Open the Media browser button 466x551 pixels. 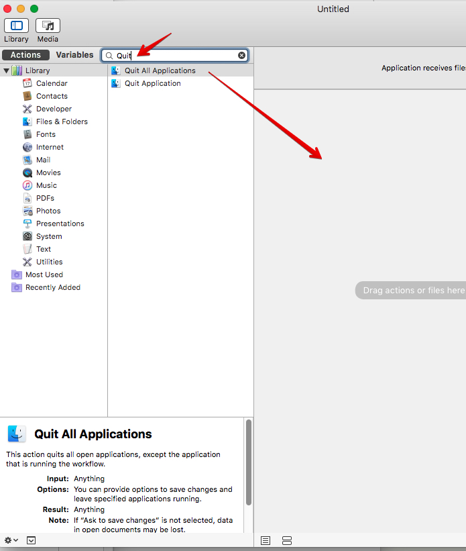[x=48, y=26]
